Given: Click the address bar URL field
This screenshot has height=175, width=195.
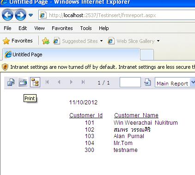Looking at the screenshot, I should point(117,15).
